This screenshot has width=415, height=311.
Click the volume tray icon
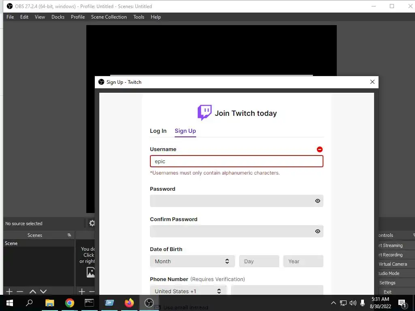353,303
